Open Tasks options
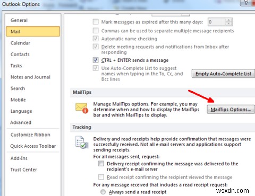255x196 pixels. click(16, 66)
